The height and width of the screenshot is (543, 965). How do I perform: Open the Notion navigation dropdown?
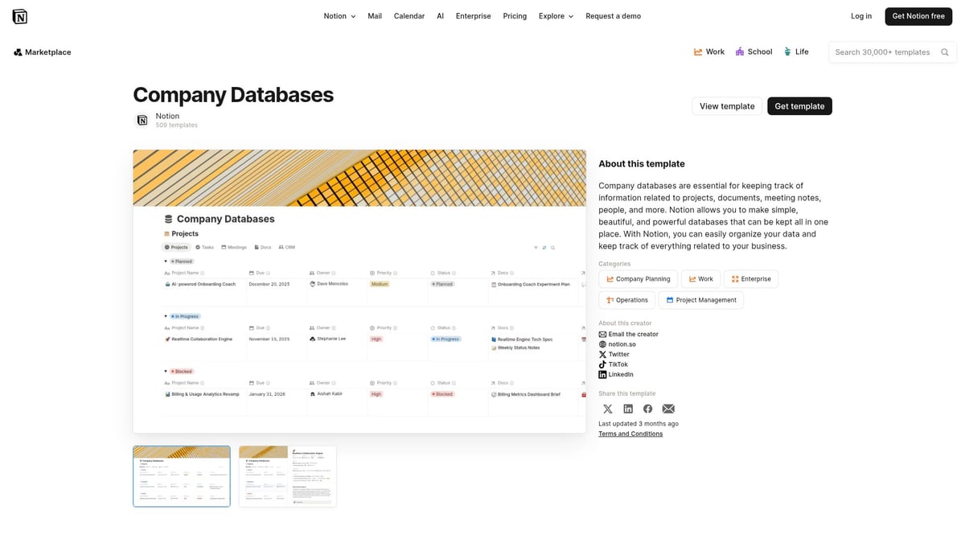tap(338, 15)
